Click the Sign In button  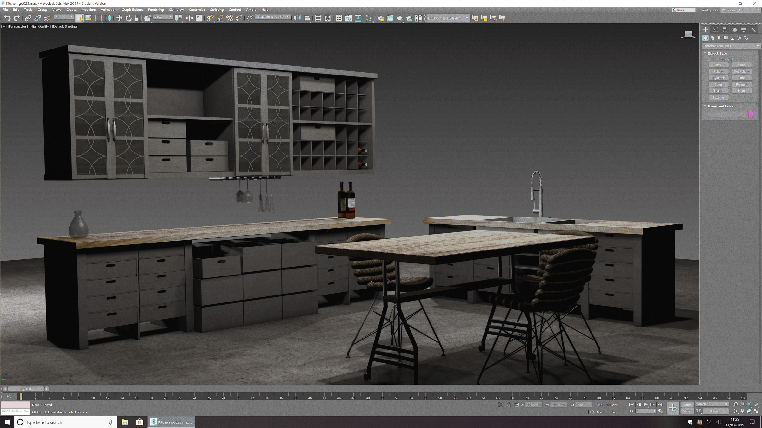(x=684, y=10)
